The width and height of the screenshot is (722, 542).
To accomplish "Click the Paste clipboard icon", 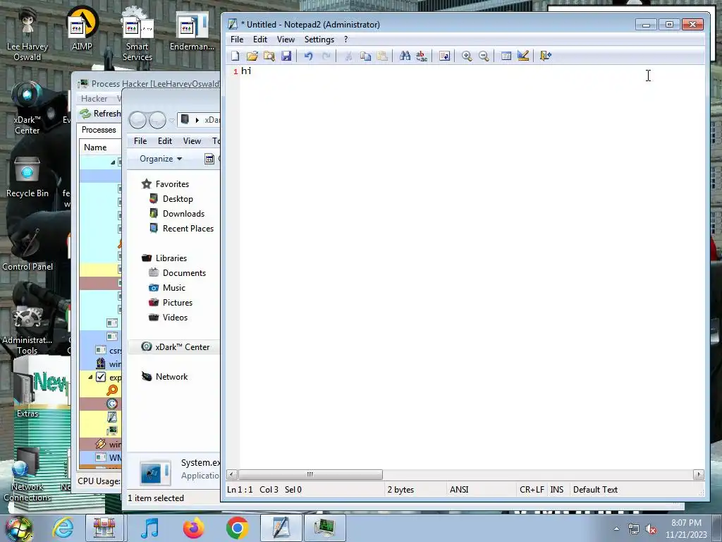I will 382,56.
